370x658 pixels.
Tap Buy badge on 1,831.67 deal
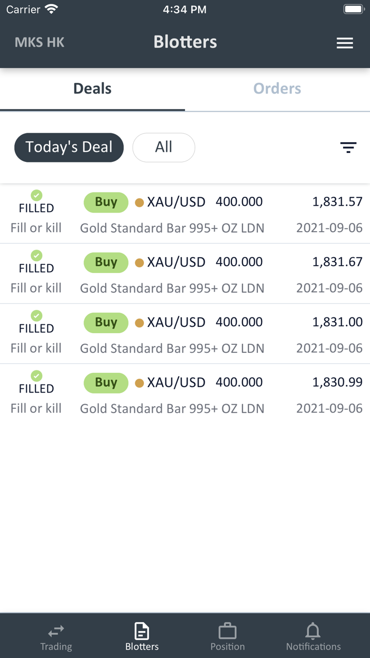[106, 262]
